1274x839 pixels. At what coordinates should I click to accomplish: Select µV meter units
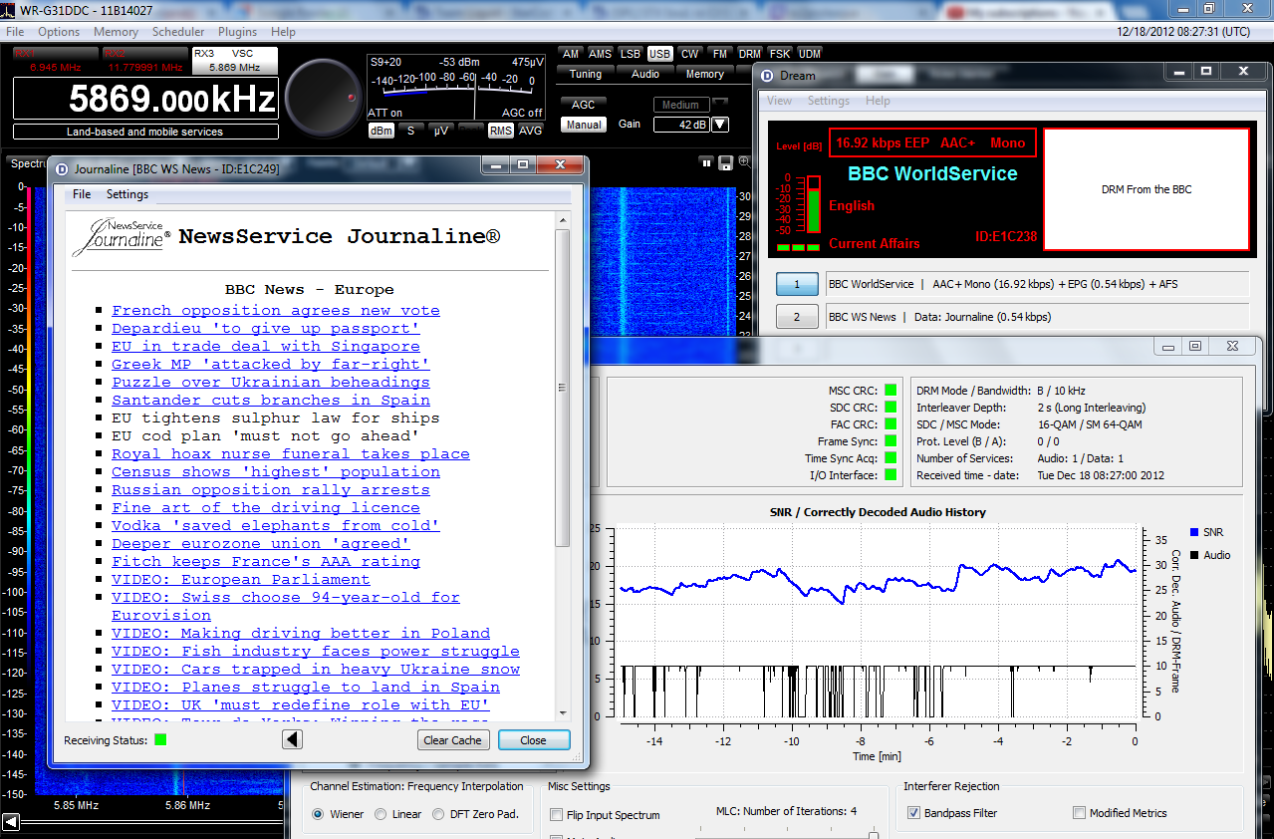coord(440,131)
